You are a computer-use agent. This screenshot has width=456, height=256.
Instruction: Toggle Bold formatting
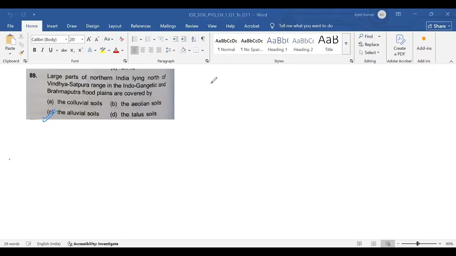(35, 50)
